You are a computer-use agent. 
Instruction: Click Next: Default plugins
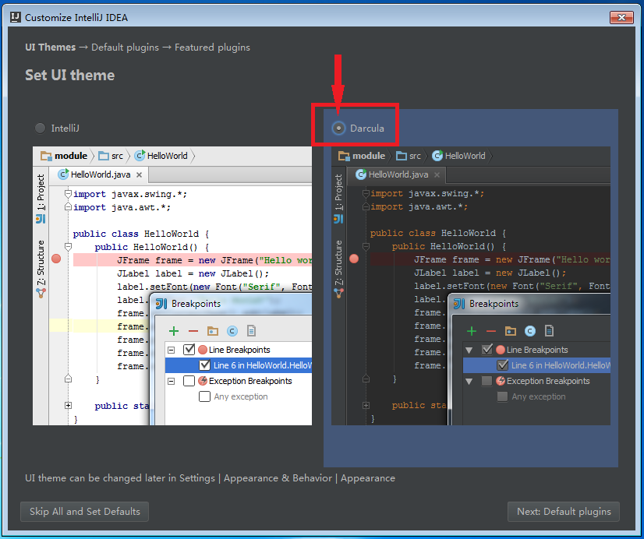tap(563, 512)
